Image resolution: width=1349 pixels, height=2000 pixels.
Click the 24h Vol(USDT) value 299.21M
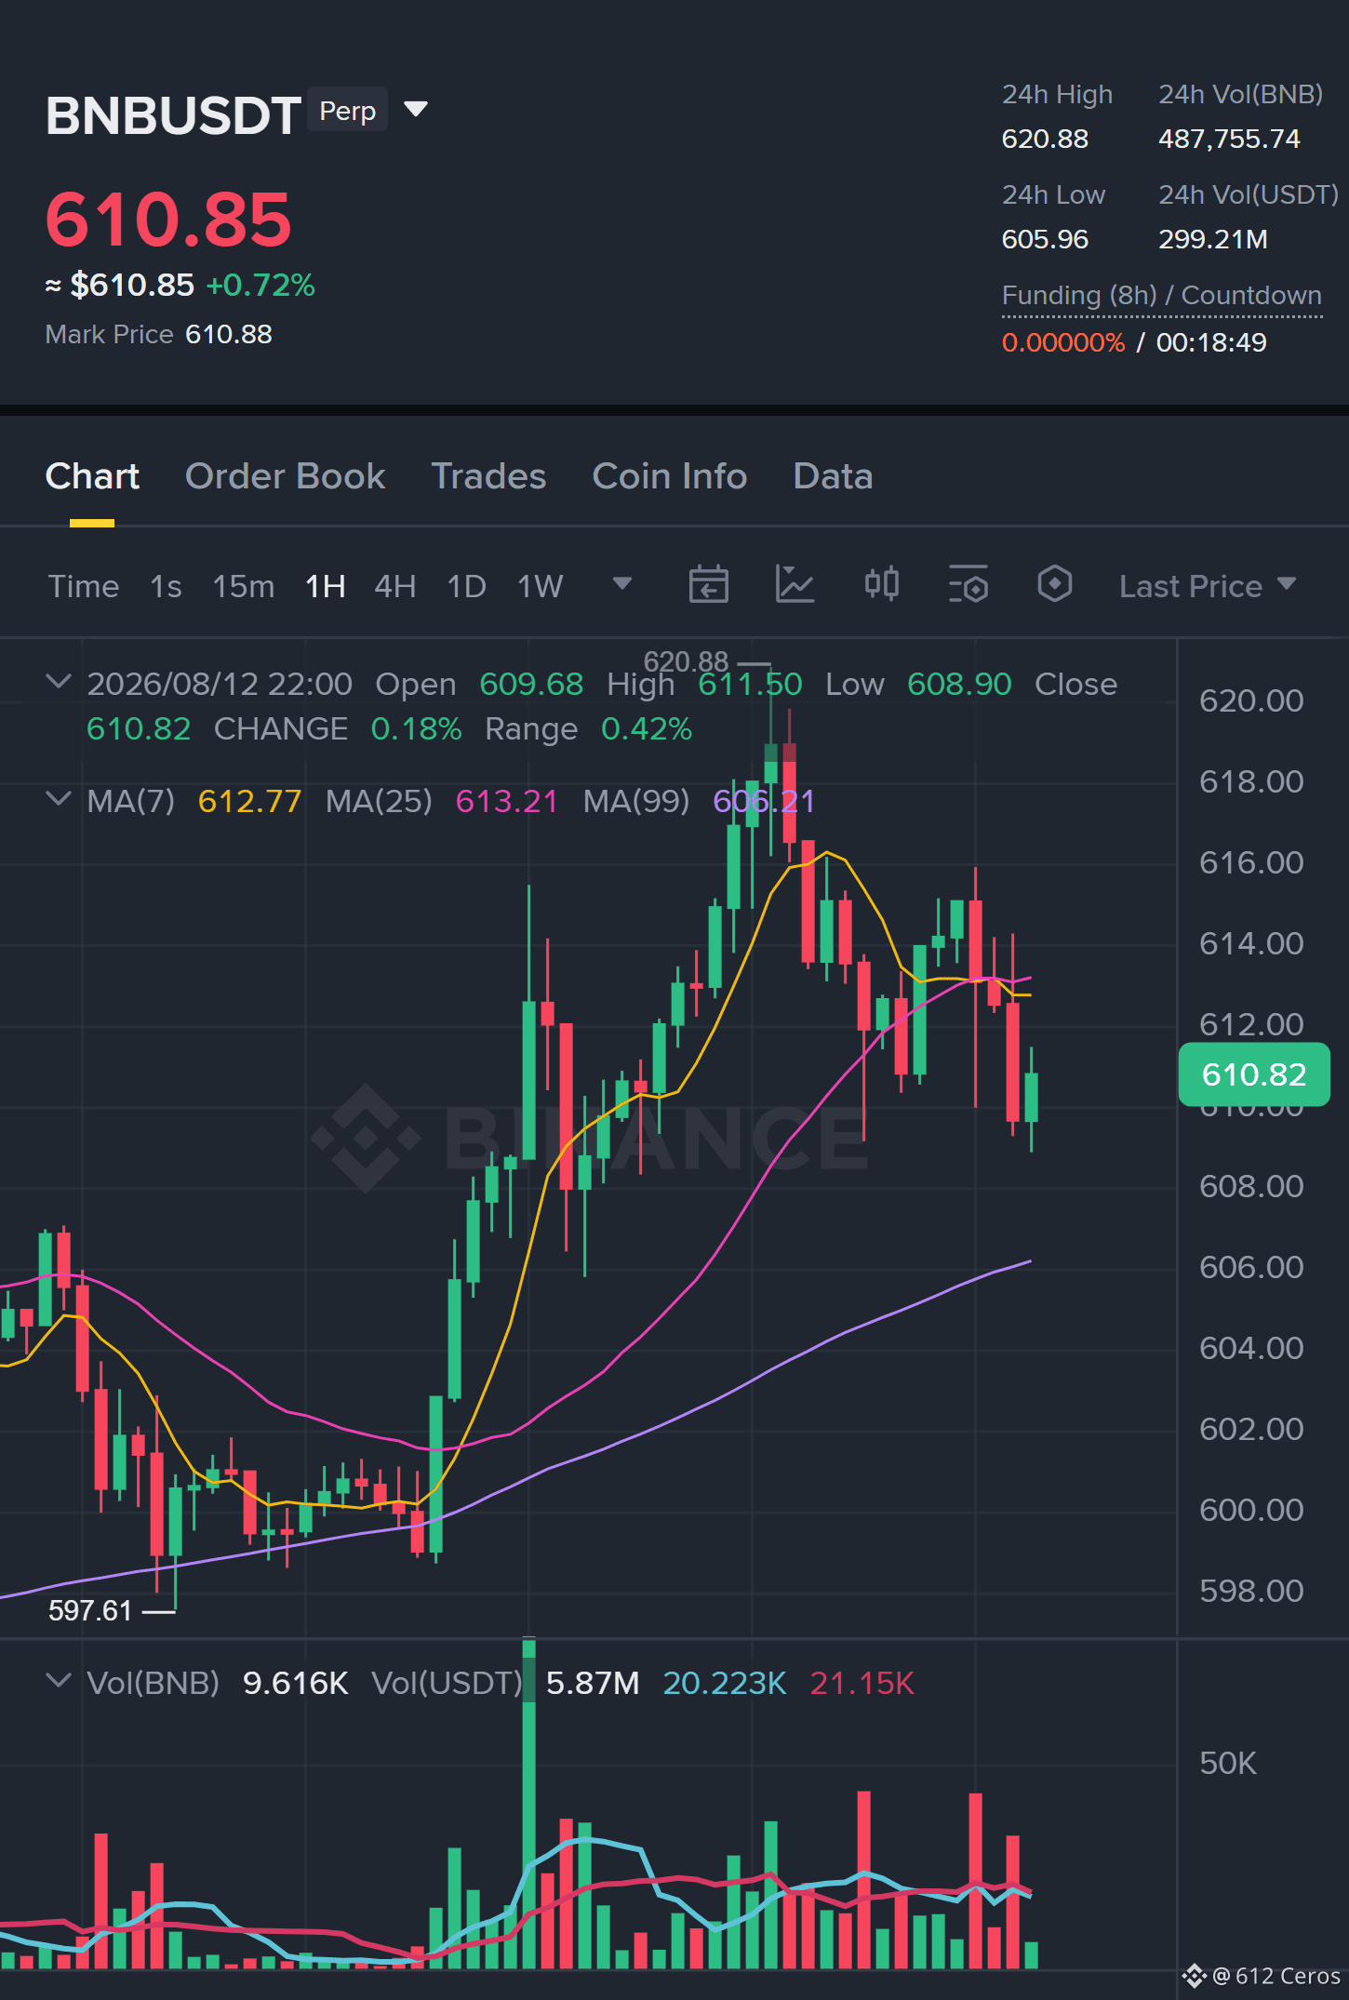(1213, 239)
